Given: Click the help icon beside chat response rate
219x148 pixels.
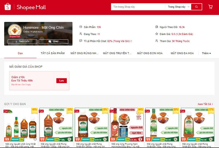Looking at the screenshot, I should point(131,41).
